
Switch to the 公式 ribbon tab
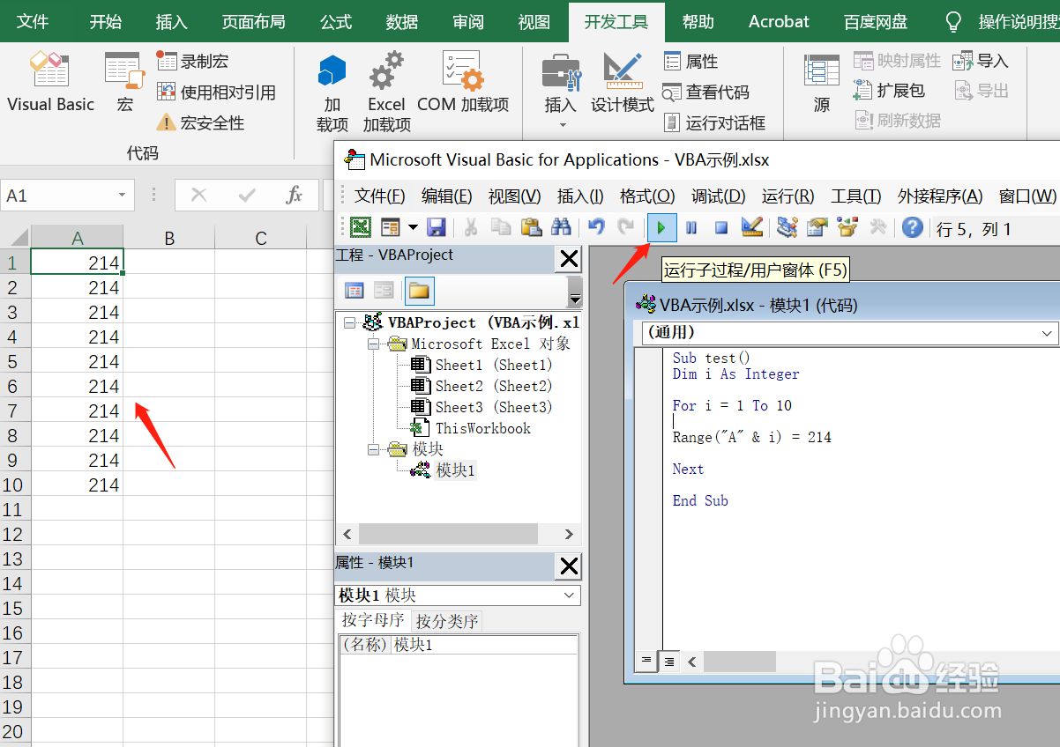[336, 21]
